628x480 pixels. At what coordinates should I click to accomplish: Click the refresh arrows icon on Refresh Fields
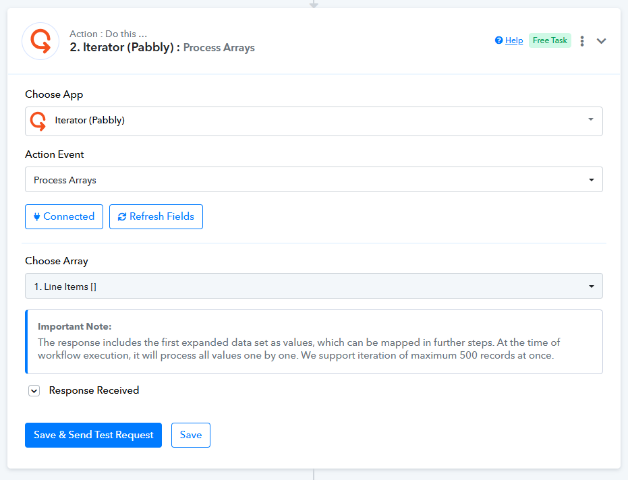121,217
